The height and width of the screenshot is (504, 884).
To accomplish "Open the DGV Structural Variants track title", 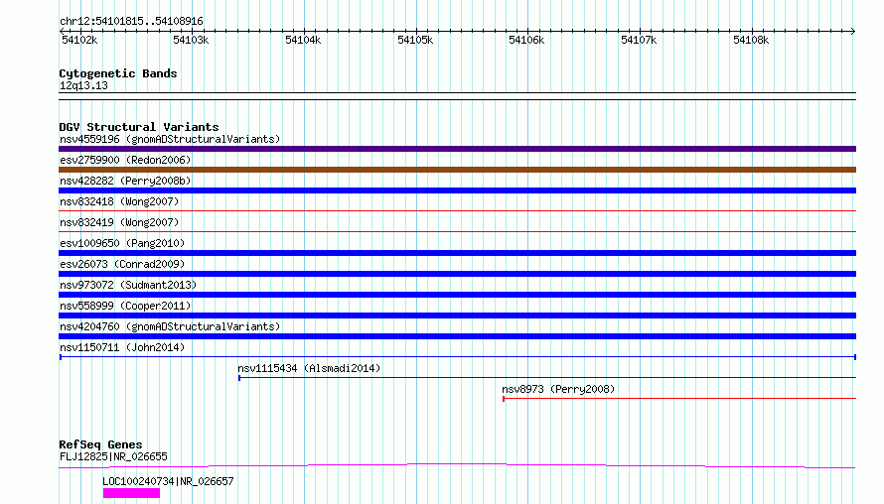I will (x=139, y=127).
